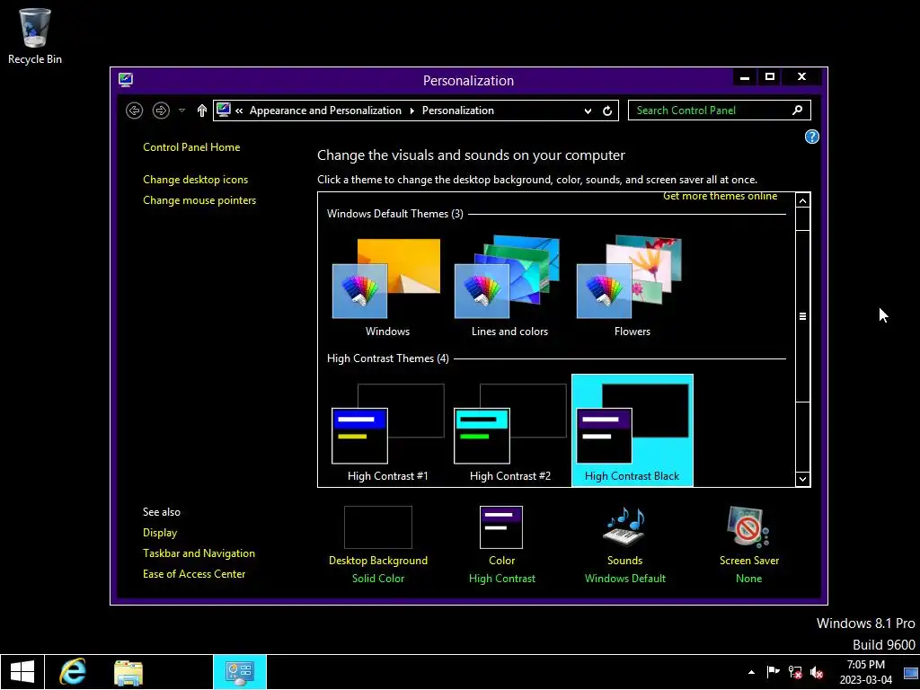Click the Screen Saver None label
The width and height of the screenshot is (920, 690).
pos(748,579)
